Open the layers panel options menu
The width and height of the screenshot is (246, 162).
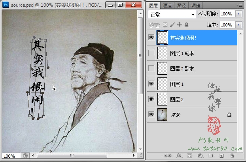click(240, 5)
